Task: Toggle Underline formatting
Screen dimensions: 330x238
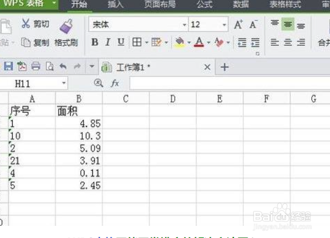Action: [121, 43]
